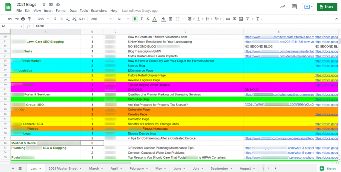341x172 pixels.
Task: Click the insert link icon
Action: 228,19
